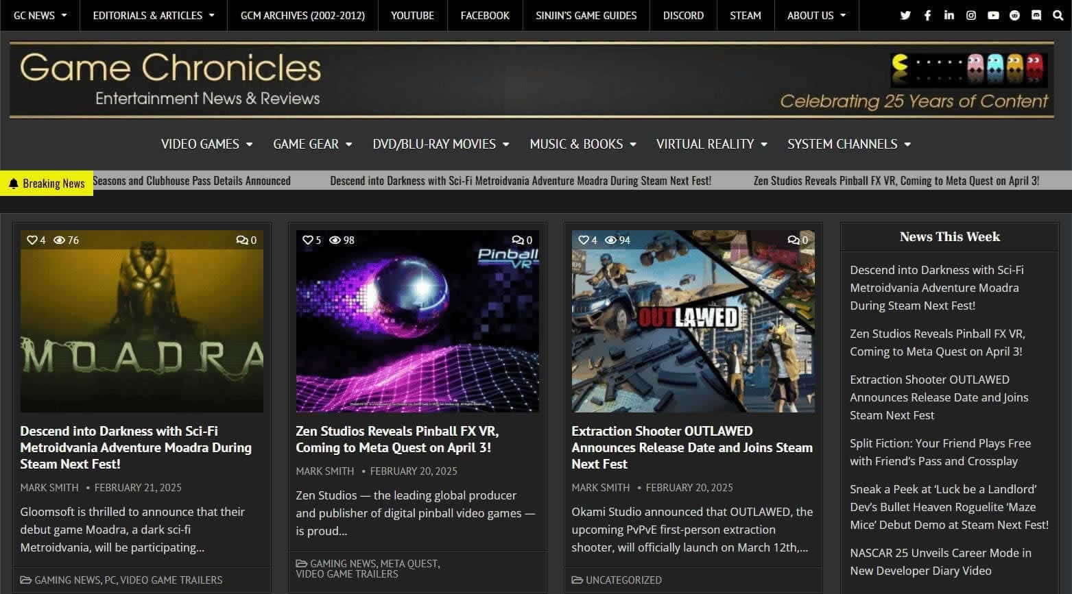The width and height of the screenshot is (1072, 594).
Task: Open the Twitter profile icon
Action: [905, 15]
